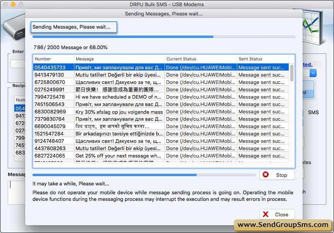Click Sent Status cell for 6827224065
Image resolution: width=334 pixels, height=233 pixels.
263,156
